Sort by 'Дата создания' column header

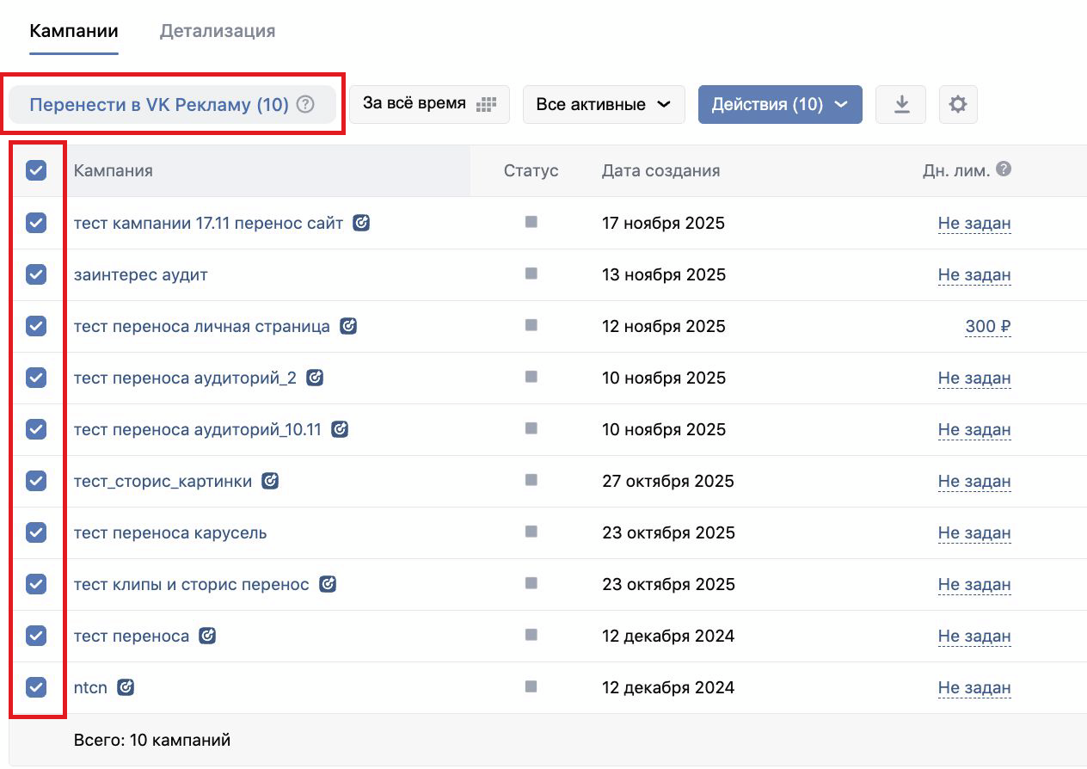point(660,170)
